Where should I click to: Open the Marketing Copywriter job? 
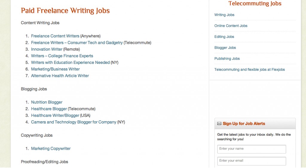click(51, 149)
